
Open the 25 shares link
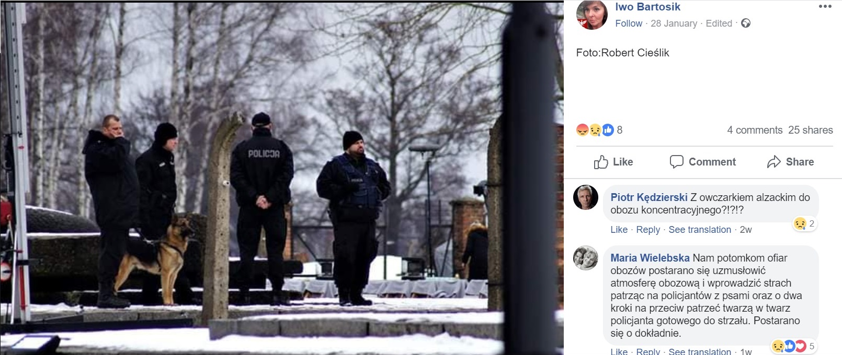(x=811, y=130)
